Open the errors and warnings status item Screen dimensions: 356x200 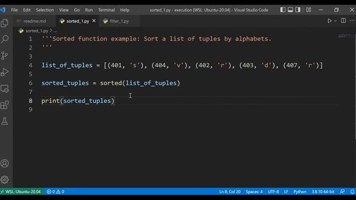[56, 192]
